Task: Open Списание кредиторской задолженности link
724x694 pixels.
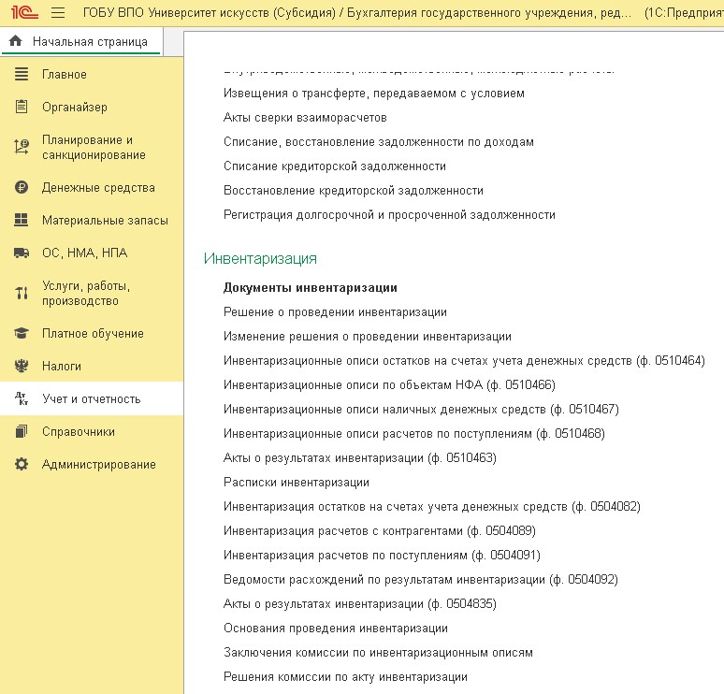Action: pyautogui.click(x=334, y=166)
